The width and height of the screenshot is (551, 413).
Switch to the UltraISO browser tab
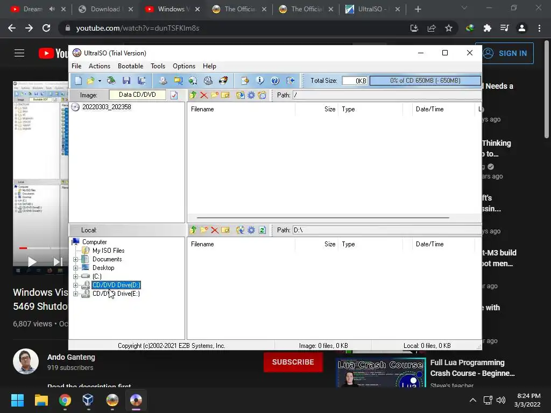coord(372,9)
